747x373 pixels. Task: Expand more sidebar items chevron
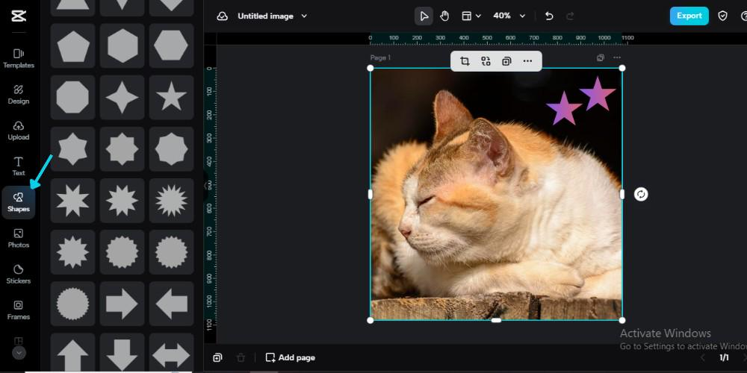coord(19,353)
